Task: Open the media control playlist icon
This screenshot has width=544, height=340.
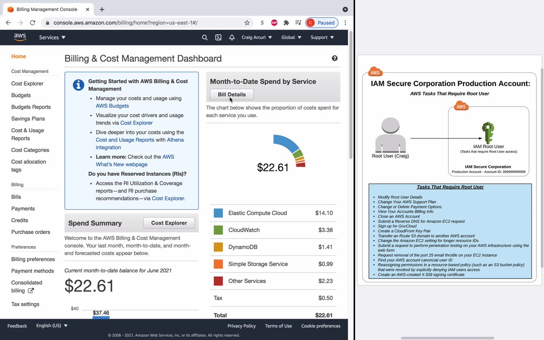Action: [298, 23]
